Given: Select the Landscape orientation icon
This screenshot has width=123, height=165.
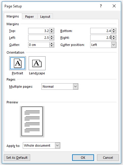Looking at the screenshot, I should click(x=37, y=63).
